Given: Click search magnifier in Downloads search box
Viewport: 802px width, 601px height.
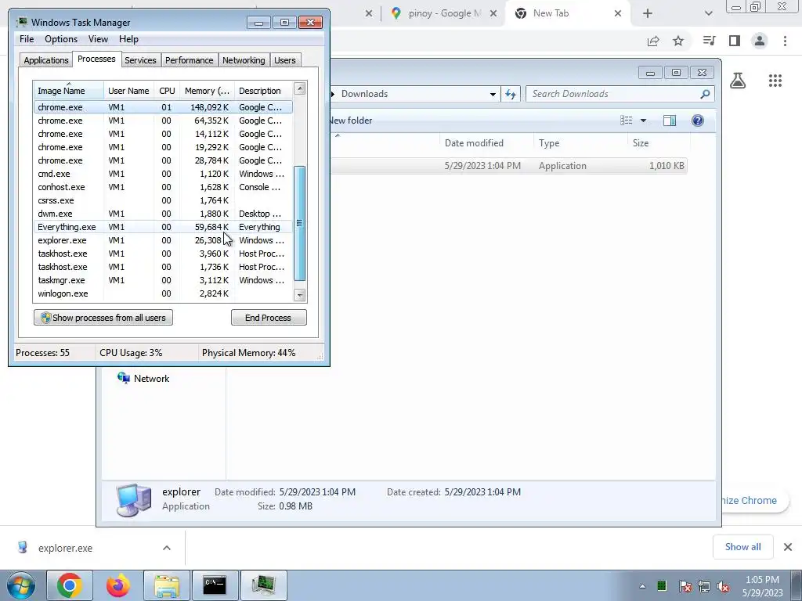Looking at the screenshot, I should click(705, 94).
